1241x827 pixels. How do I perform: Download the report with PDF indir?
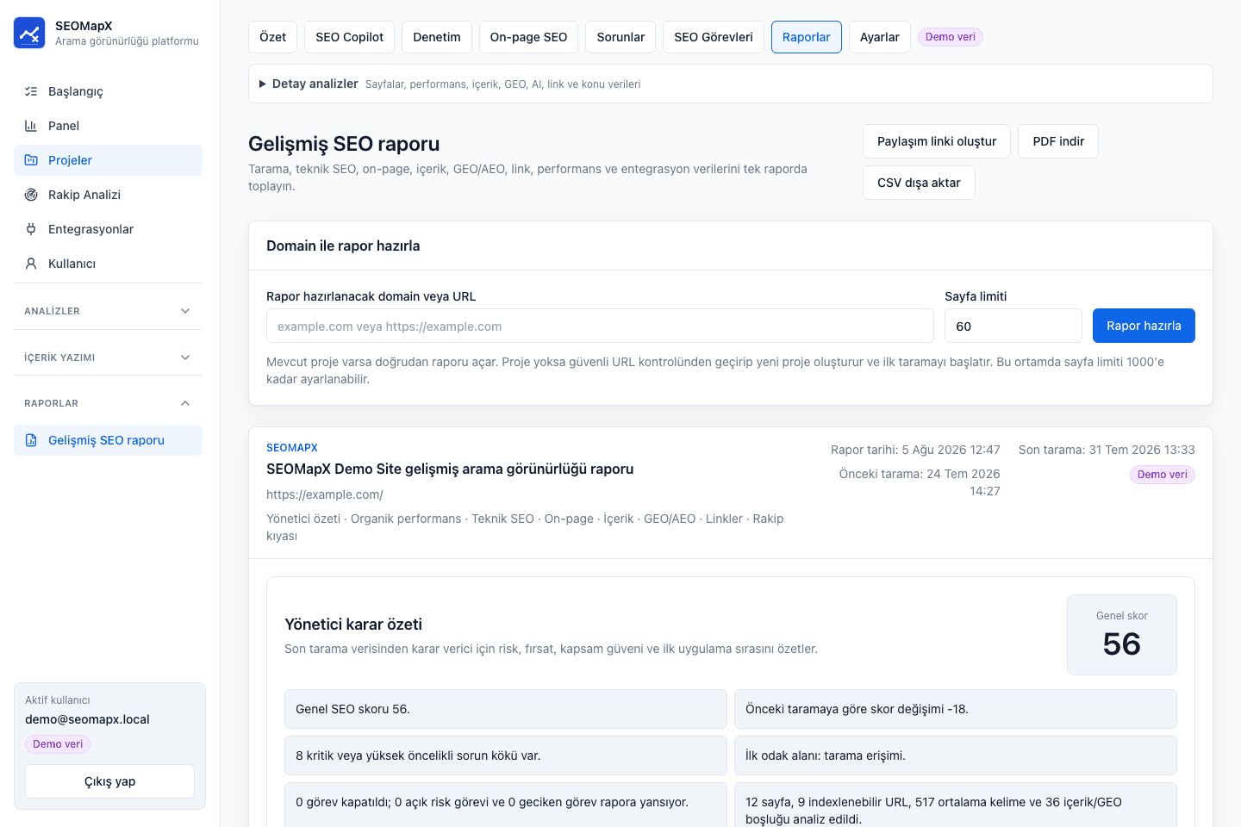click(x=1058, y=141)
